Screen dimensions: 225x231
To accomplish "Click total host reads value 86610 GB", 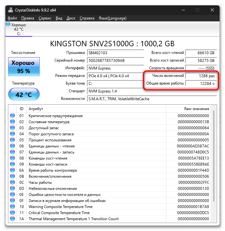I will pyautogui.click(x=201, y=53).
